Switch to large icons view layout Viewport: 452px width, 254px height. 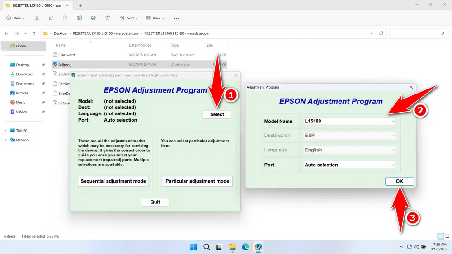447,236
